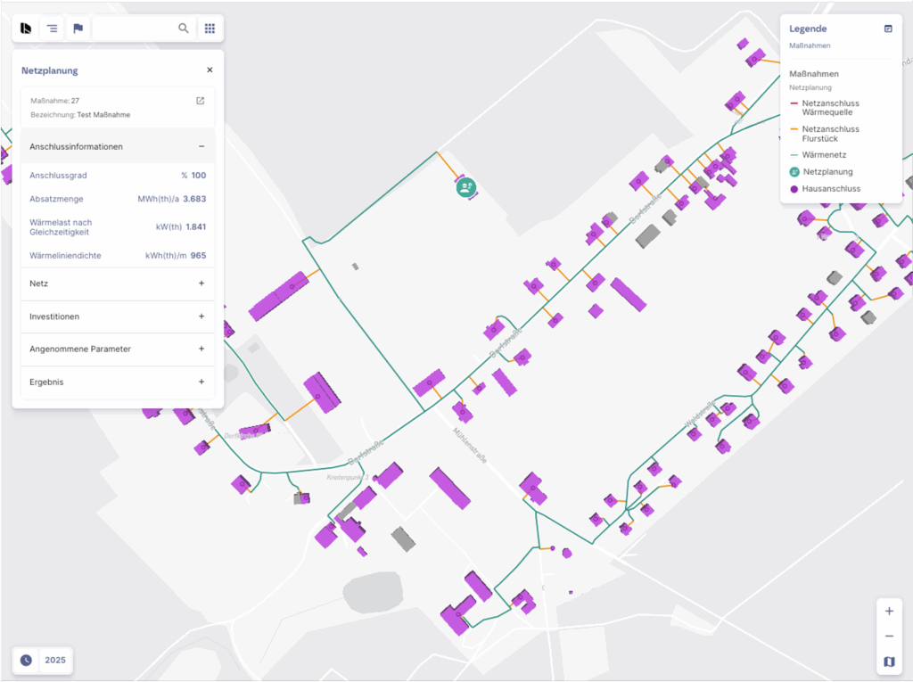Focus the search input field
Screen dimensions: 913x682
click(134, 29)
